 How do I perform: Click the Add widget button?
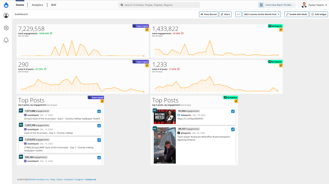[319, 14]
